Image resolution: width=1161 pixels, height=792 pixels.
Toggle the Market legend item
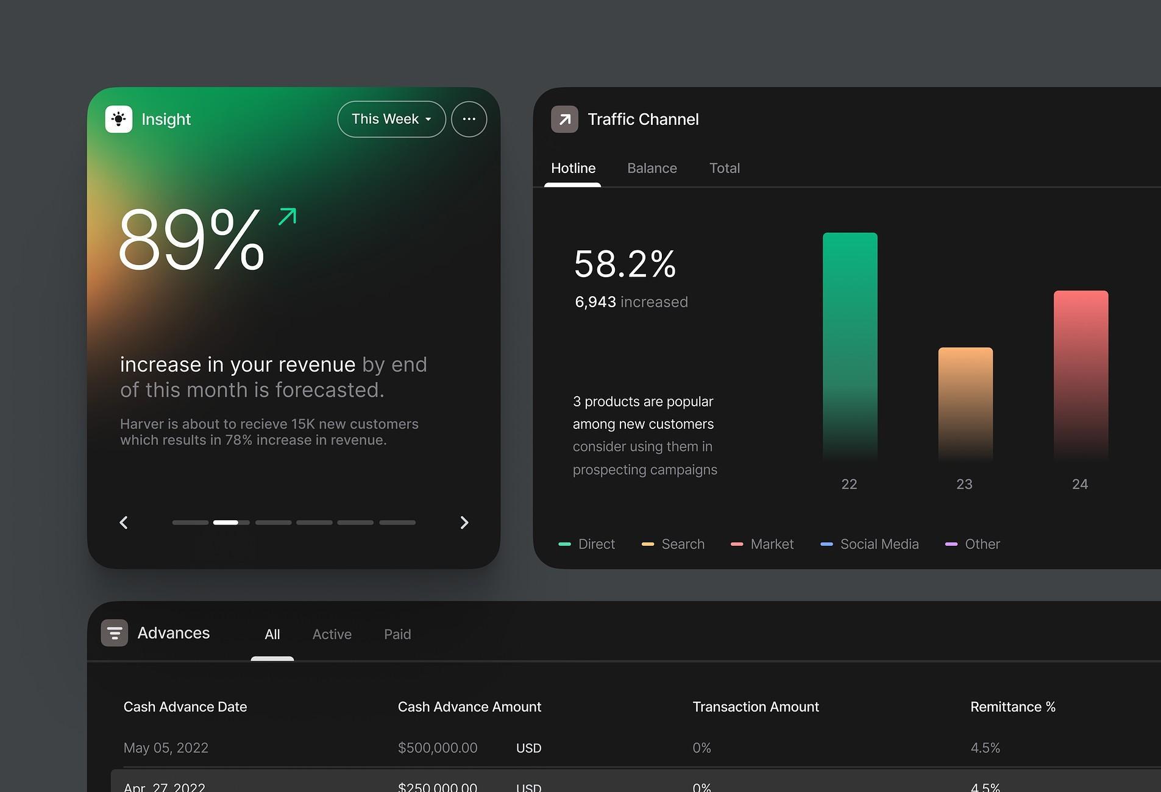762,544
